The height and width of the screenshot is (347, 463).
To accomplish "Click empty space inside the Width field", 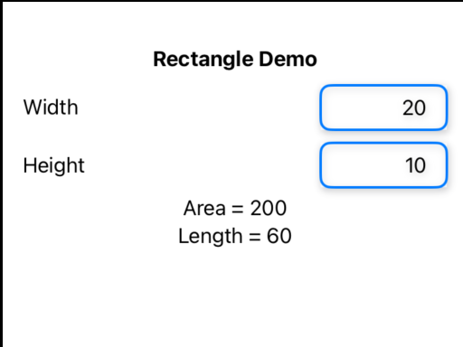I will pos(359,108).
